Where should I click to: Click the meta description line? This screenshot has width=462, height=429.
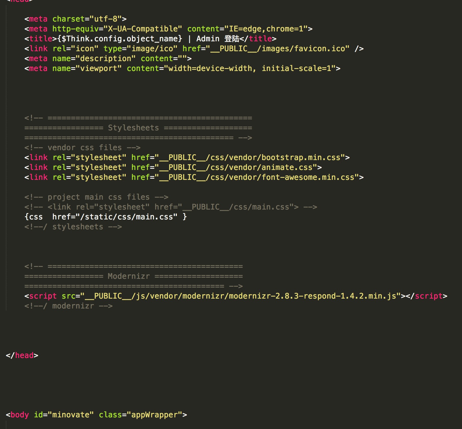(x=108, y=58)
